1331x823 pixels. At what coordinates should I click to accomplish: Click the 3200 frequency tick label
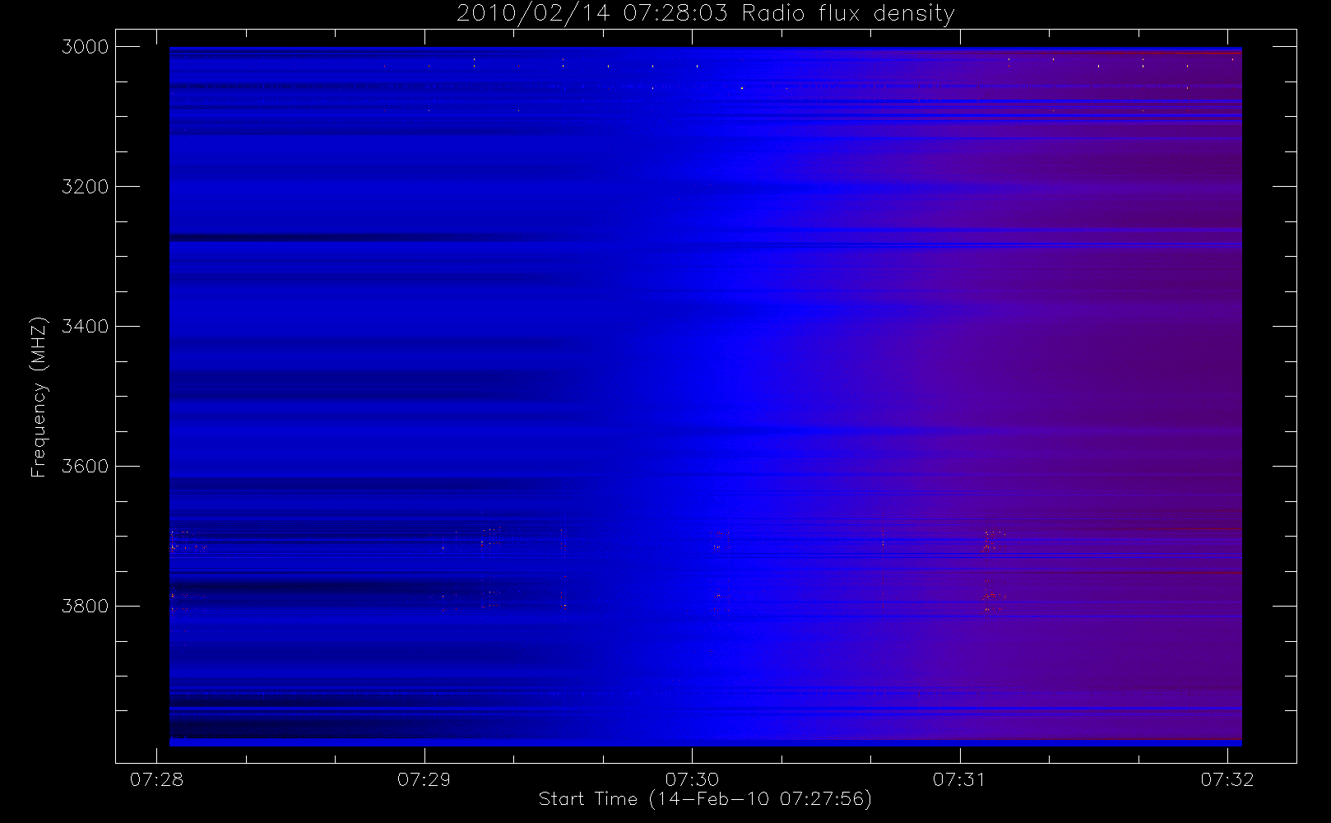tap(86, 187)
